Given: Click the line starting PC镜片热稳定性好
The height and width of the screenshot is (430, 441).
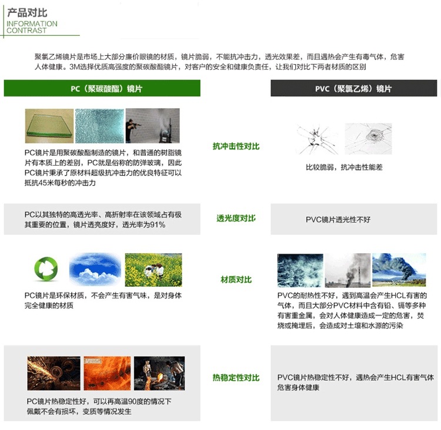Looking at the screenshot, I should click(x=99, y=401).
